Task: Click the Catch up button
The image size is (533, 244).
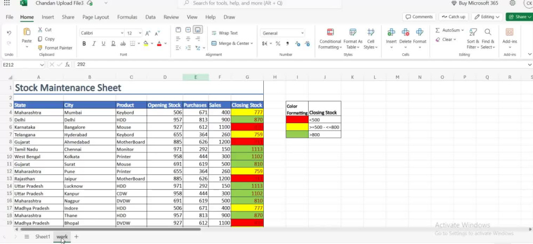Action: coord(454,17)
